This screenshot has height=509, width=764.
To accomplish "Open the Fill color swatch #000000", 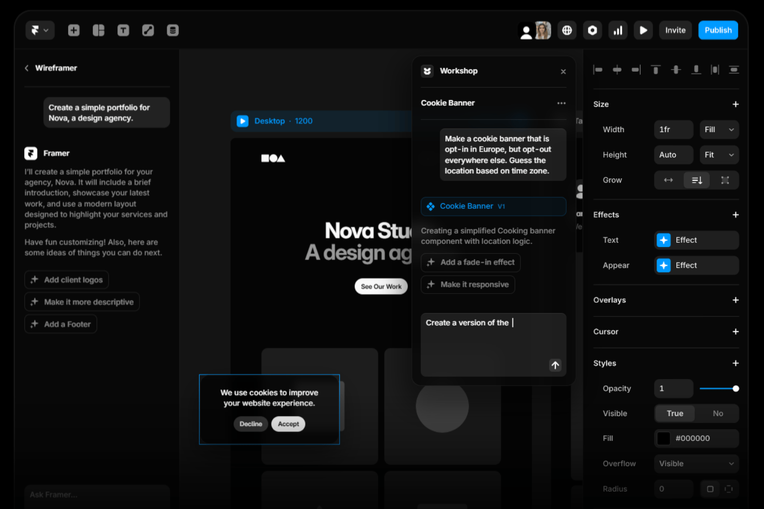I will click(x=663, y=438).
